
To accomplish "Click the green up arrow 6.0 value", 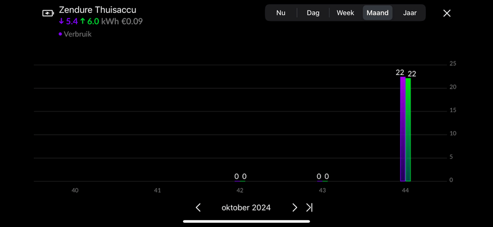I will click(89, 22).
